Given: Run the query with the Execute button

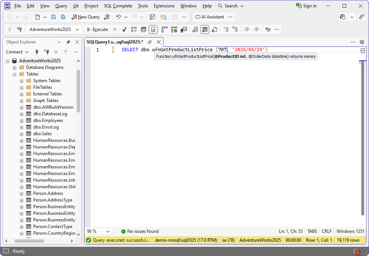Looking at the screenshot, I should tap(98, 29).
